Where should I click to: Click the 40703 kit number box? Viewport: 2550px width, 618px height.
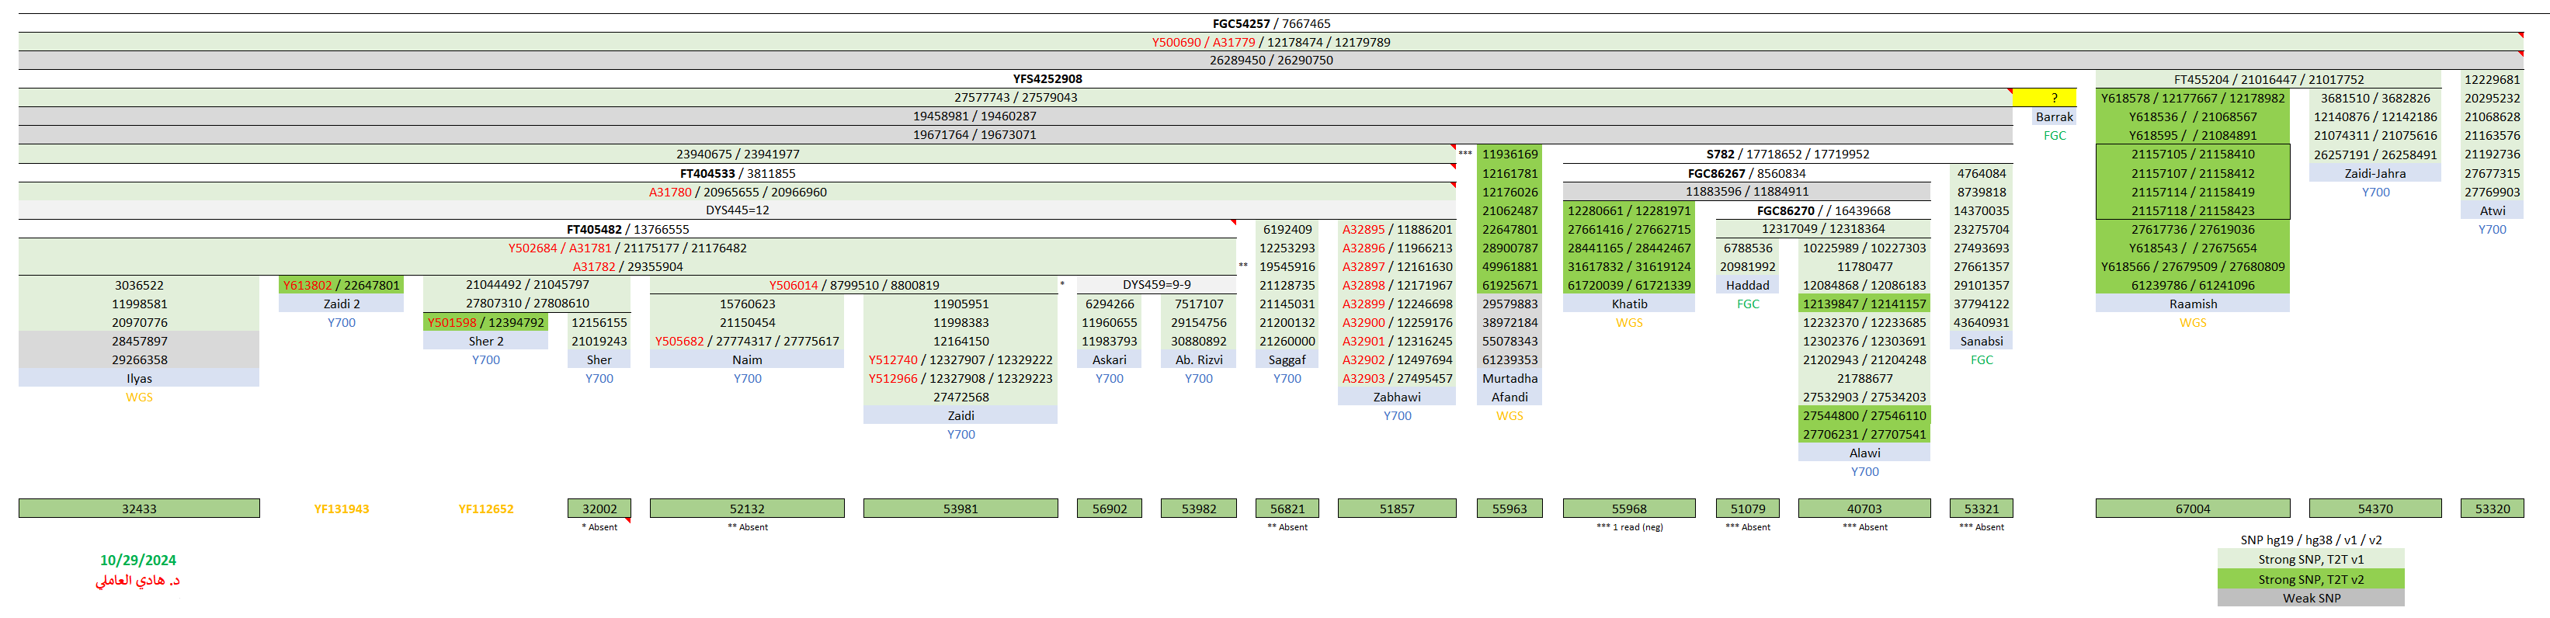point(1864,509)
